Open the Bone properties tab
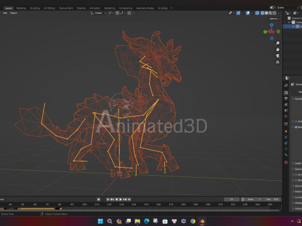Viewport: 302px width, 226px height. (286, 155)
